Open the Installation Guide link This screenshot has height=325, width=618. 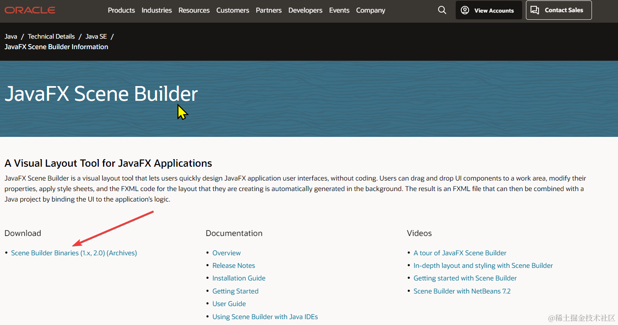click(239, 278)
